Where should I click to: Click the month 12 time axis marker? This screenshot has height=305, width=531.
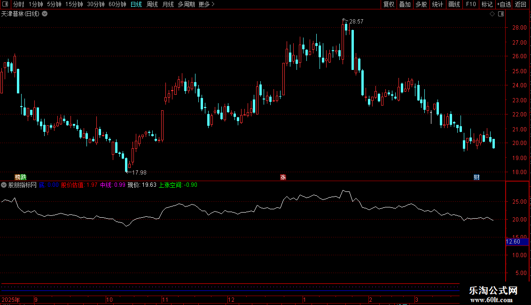tap(231, 299)
